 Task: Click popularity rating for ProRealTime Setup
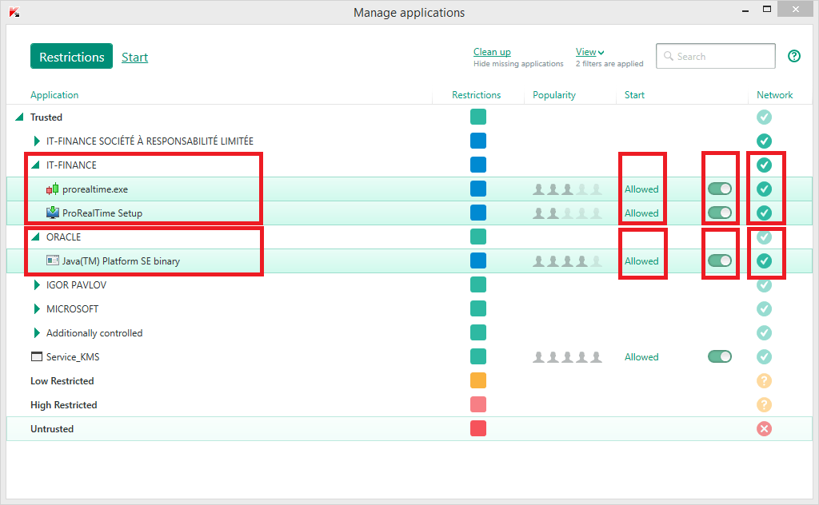point(567,213)
